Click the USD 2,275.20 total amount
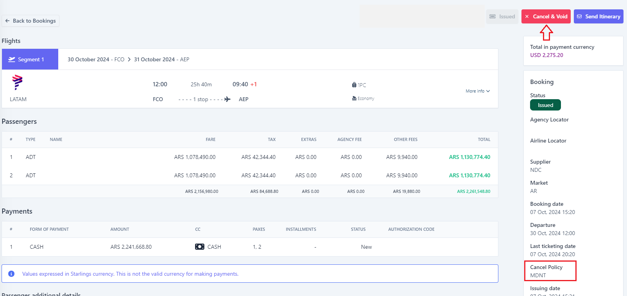 click(546, 55)
